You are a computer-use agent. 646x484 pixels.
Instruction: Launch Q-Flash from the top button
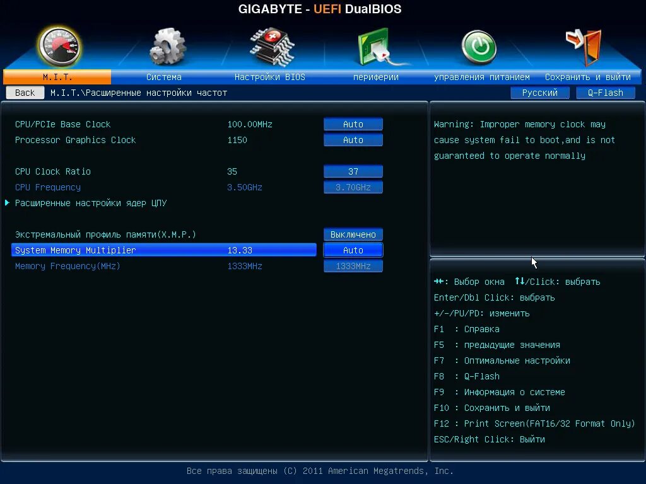click(x=606, y=93)
